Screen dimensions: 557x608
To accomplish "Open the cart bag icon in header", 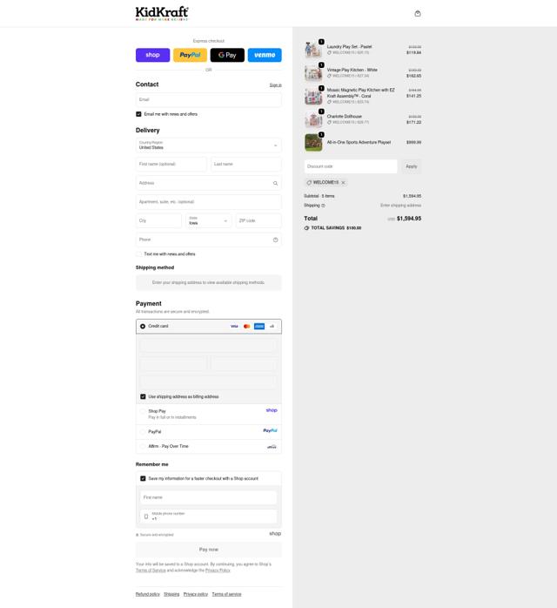I will [x=418, y=14].
